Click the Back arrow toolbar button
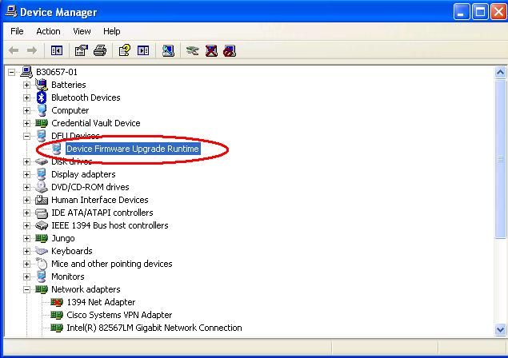The height and width of the screenshot is (358, 508). [14, 50]
